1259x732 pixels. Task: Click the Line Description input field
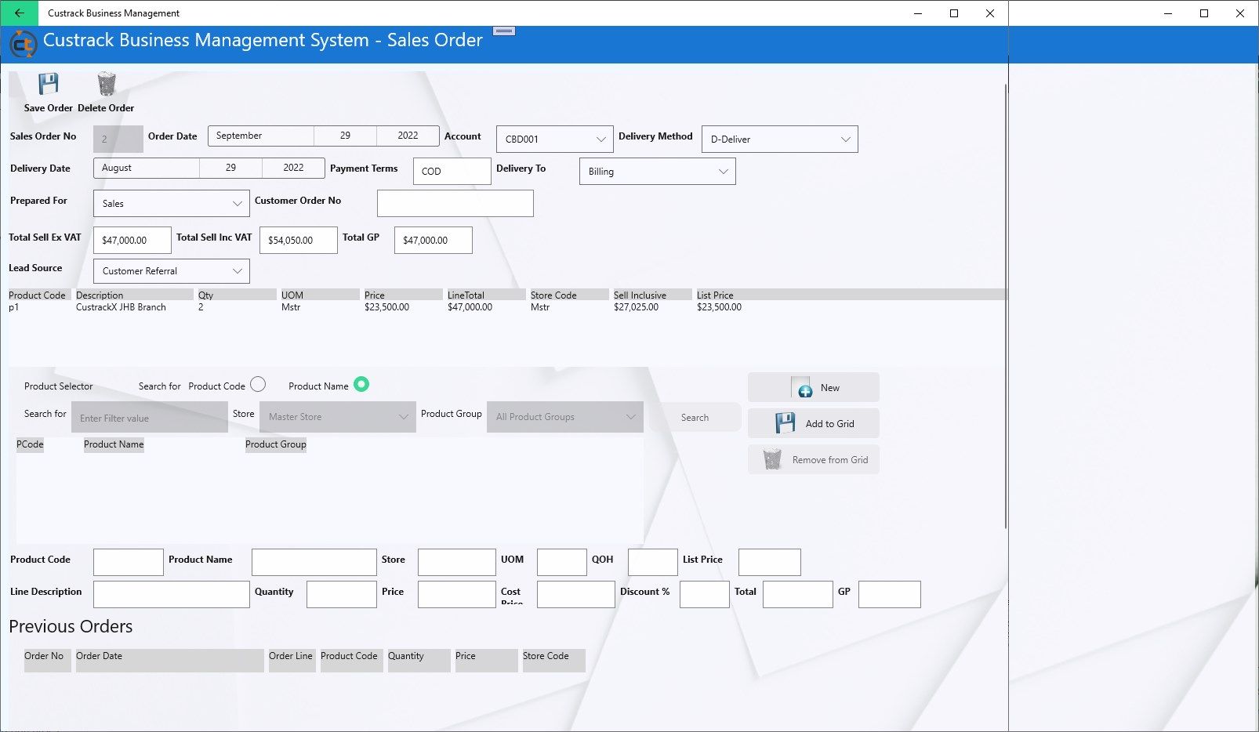(172, 594)
